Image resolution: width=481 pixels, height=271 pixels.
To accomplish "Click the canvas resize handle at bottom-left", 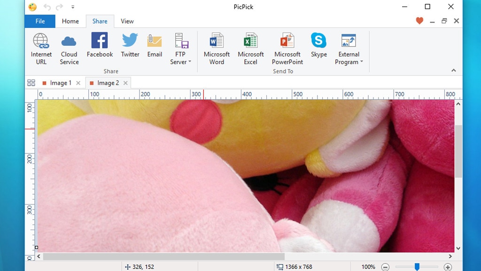I will (37, 247).
